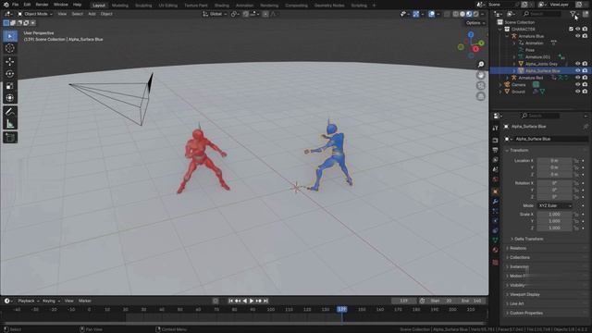Open the Object Constraints properties tab
Screen dimensions: 592x333
496,230
